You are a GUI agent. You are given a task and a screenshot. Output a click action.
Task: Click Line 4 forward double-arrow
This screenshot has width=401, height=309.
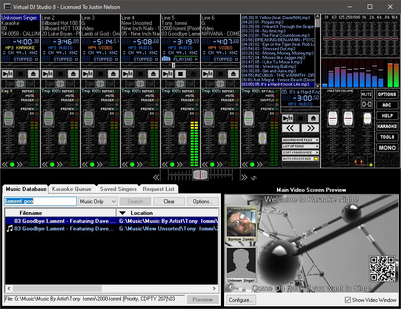[x=139, y=164]
